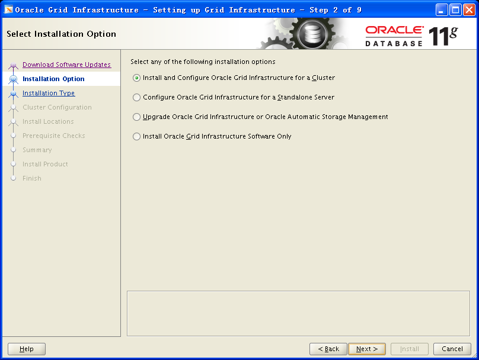This screenshot has width=479, height=360.
Task: Click the Cluster Configuration step text
Action: (57, 107)
